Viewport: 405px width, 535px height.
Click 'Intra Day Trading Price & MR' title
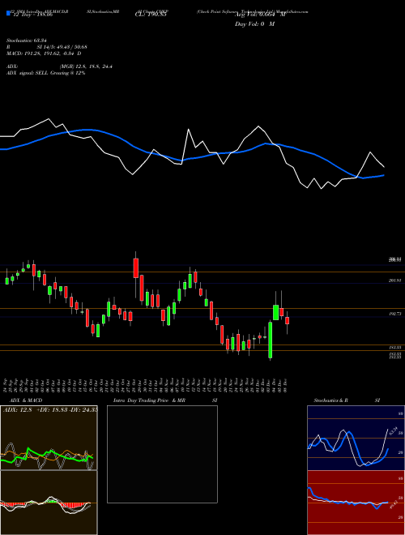(x=149, y=400)
